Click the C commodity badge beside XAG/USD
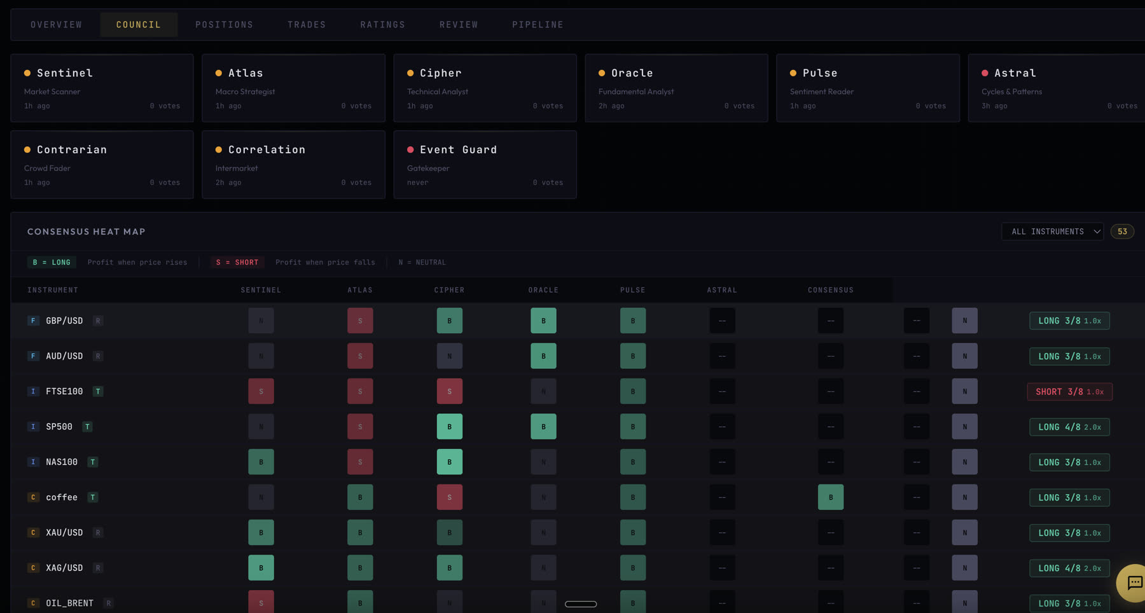 pyautogui.click(x=33, y=568)
